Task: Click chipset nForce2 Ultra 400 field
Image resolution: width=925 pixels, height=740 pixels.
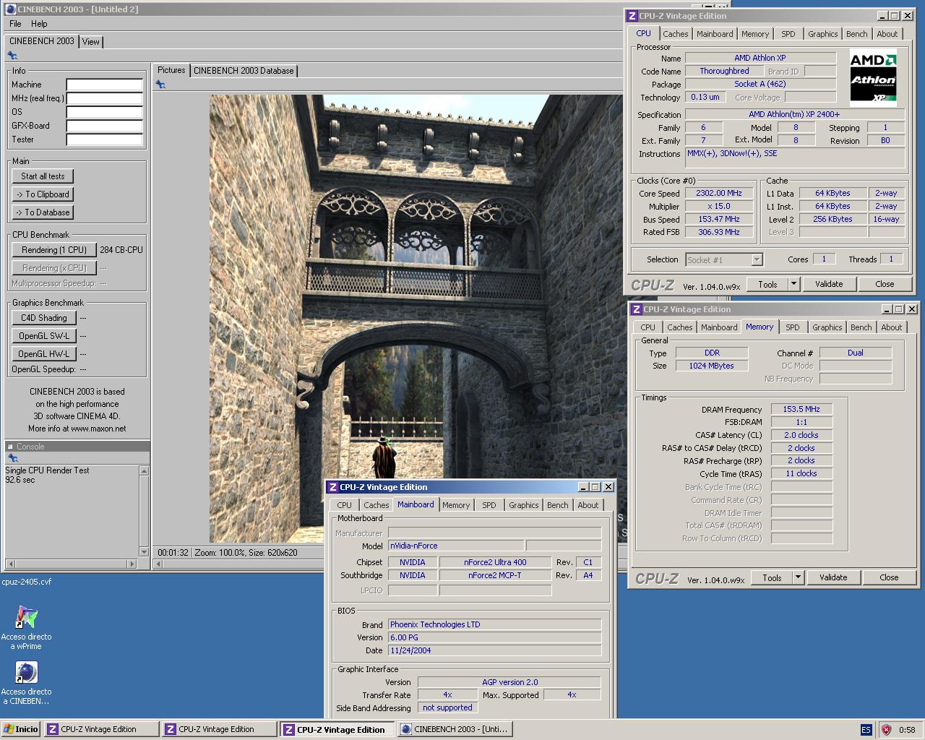Action: coord(495,562)
